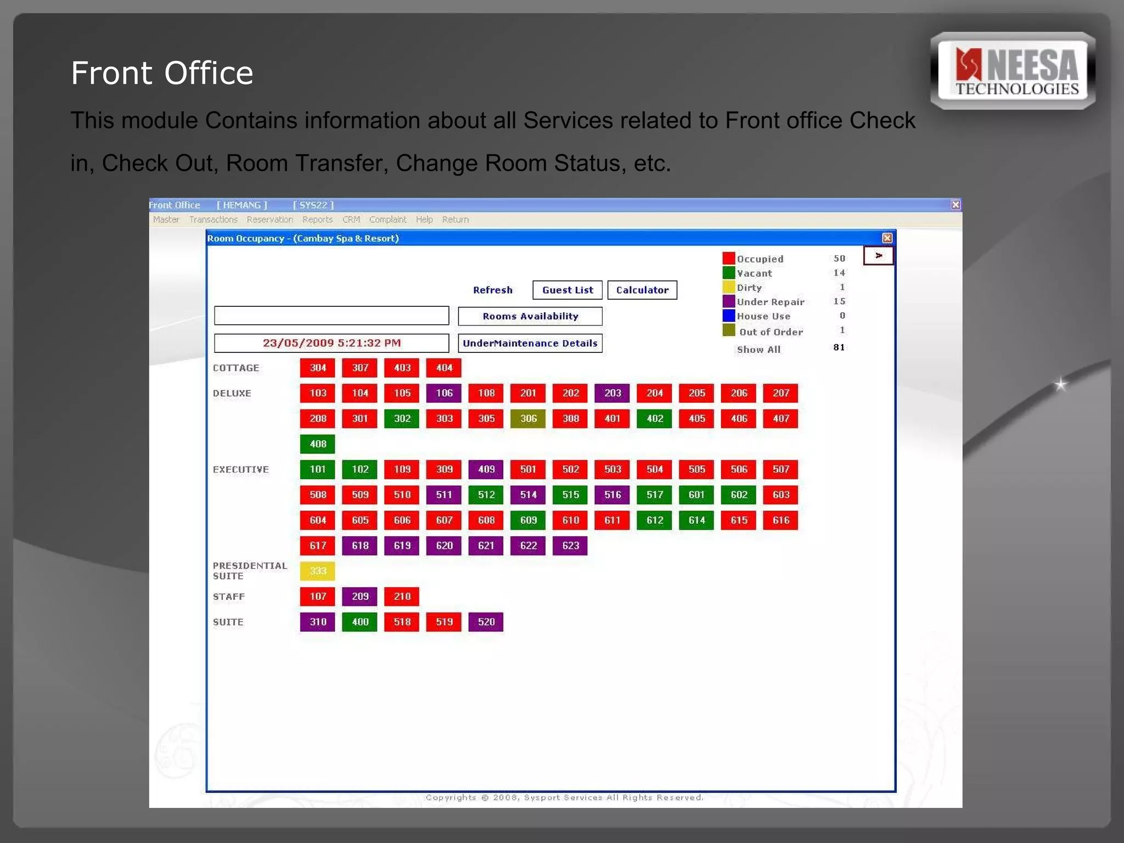Open the Calculator

pyautogui.click(x=642, y=290)
